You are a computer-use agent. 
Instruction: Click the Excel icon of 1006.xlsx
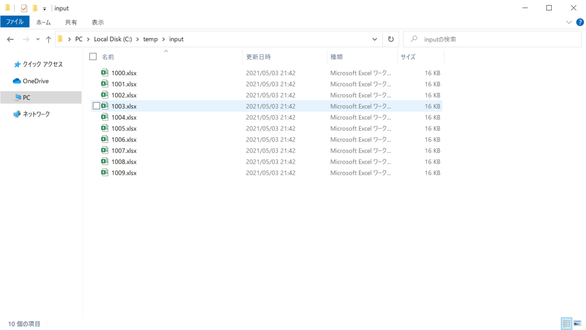tap(105, 140)
